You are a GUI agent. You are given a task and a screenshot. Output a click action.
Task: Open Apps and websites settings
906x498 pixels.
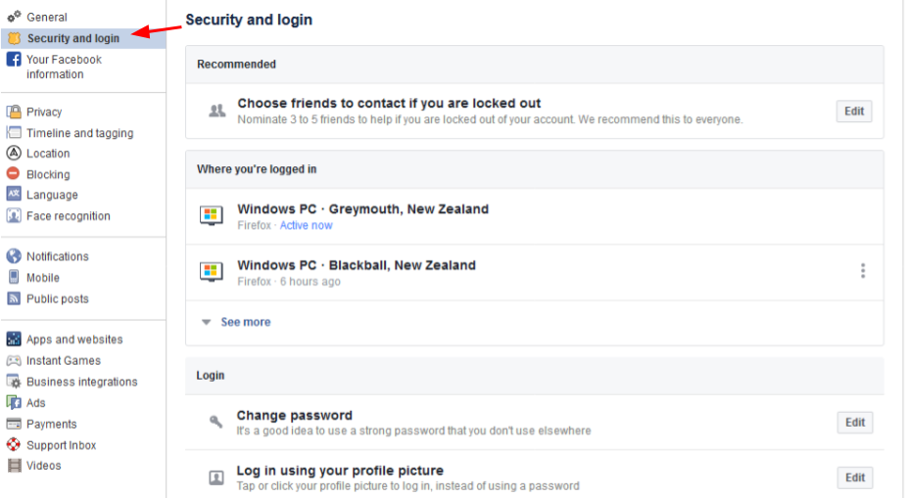coord(74,340)
